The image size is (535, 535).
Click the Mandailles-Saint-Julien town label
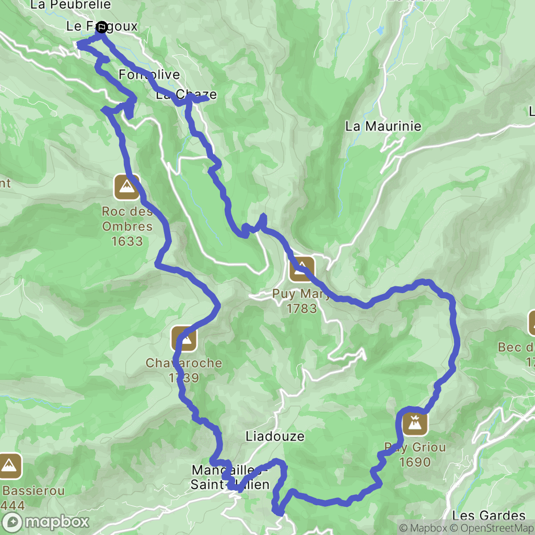(x=230, y=478)
